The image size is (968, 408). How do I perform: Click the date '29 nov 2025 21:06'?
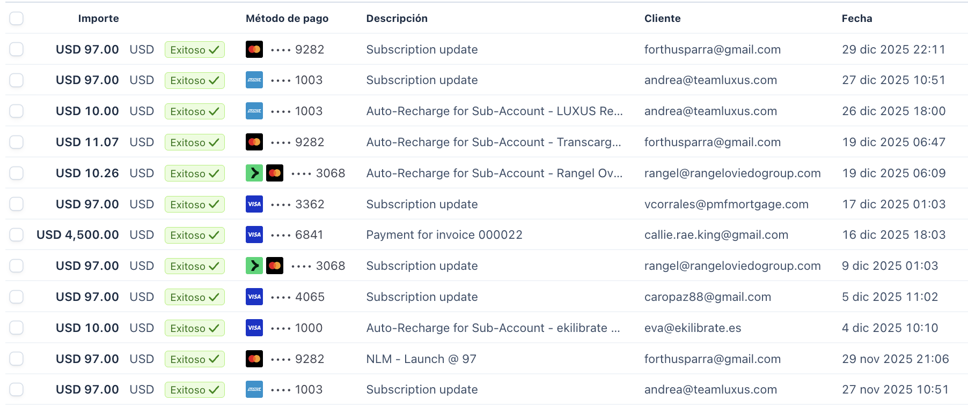point(896,359)
